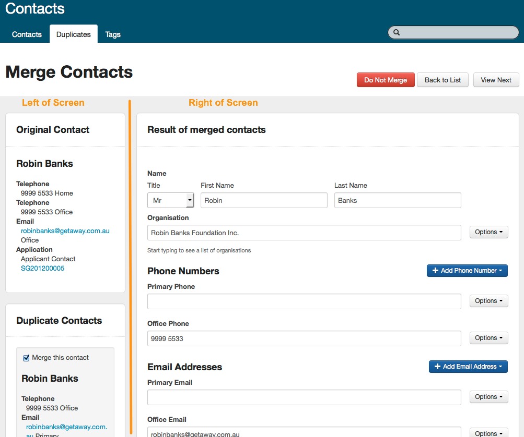Viewport: 524px width, 437px height.
Task: Open the Add Email Address dropdown
Action: [x=468, y=367]
